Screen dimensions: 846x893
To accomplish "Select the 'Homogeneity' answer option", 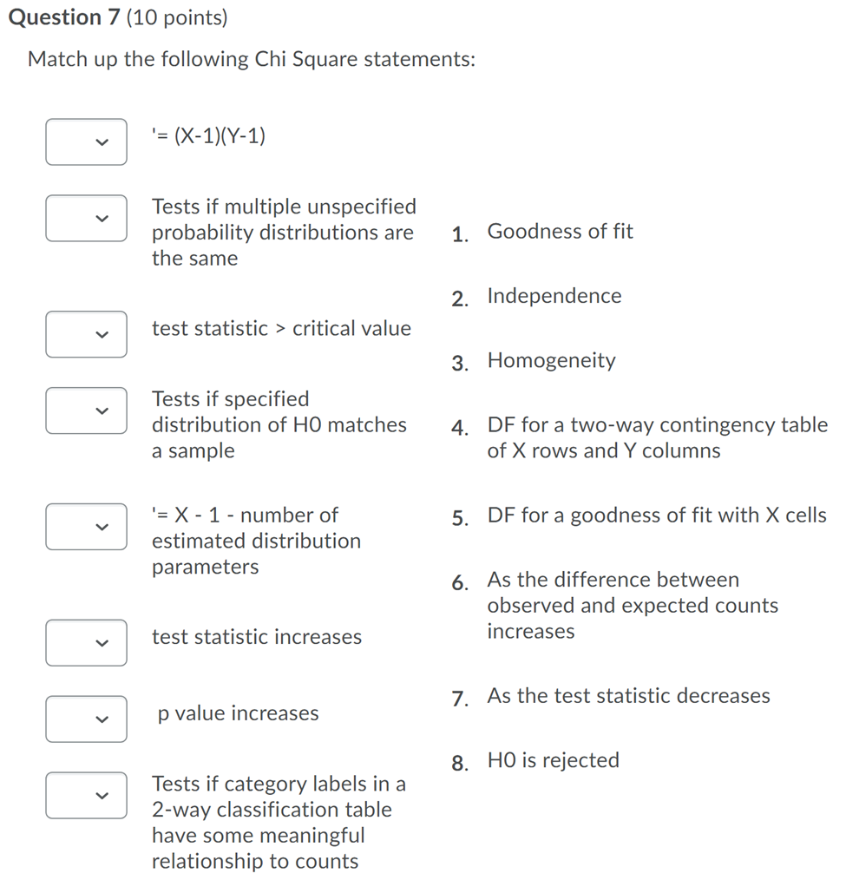I will click(x=551, y=359).
